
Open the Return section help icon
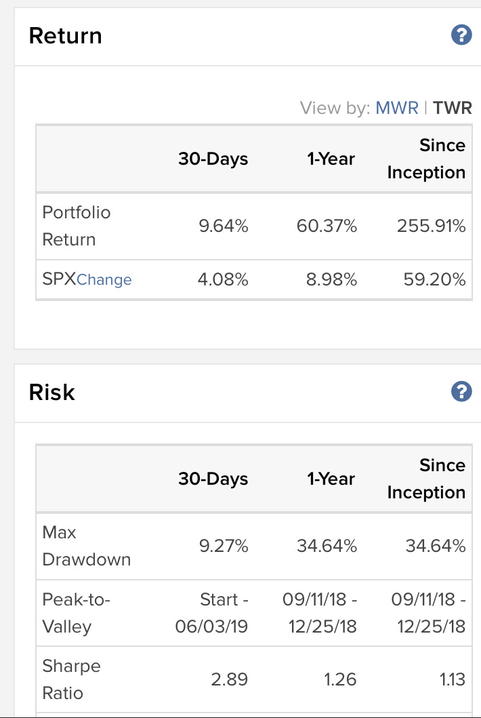(x=461, y=35)
